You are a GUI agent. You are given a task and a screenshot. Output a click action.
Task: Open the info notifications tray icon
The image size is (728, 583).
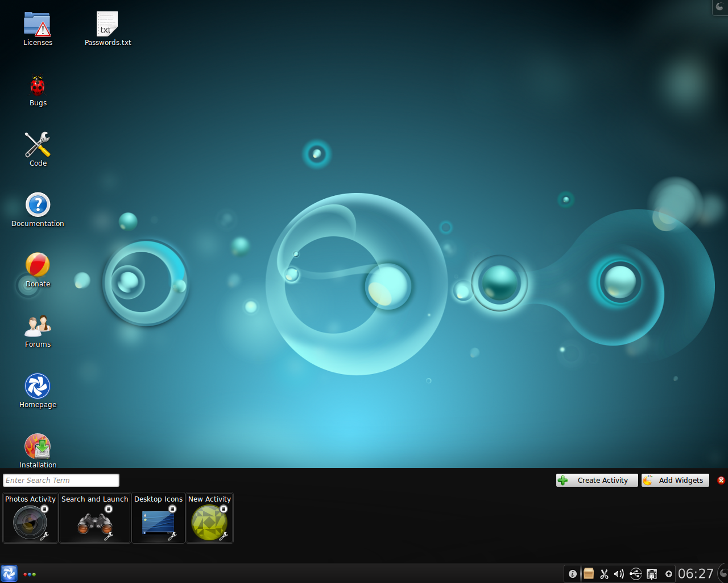[573, 574]
